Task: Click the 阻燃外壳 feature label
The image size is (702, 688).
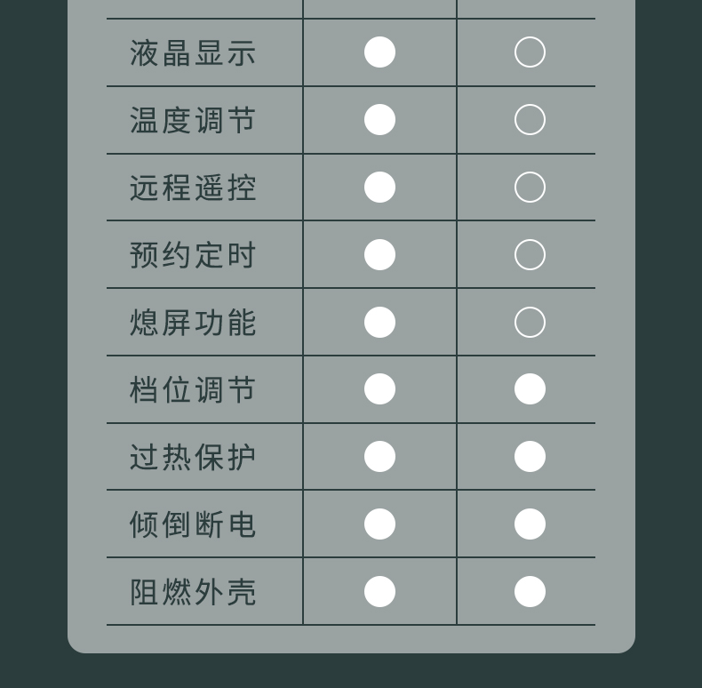Action: [193, 593]
